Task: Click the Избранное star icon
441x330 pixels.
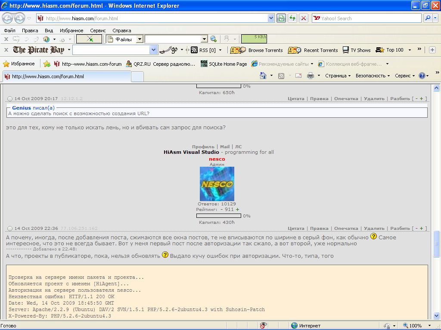Action: click(6, 64)
